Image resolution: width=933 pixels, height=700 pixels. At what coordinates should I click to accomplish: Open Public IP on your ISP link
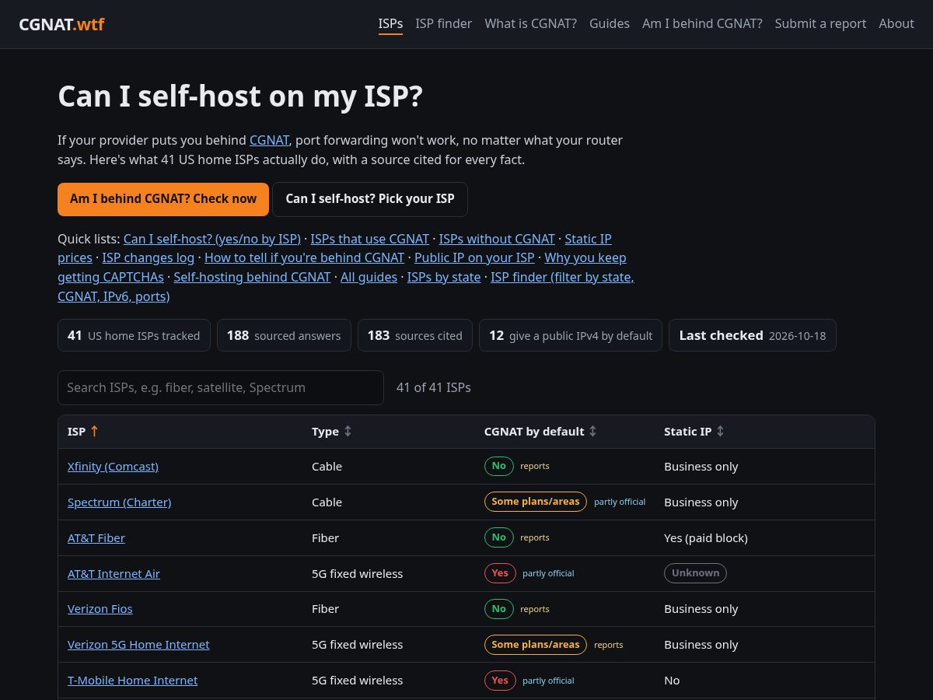474,257
